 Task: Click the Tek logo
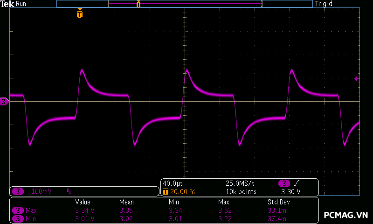click(7, 4)
